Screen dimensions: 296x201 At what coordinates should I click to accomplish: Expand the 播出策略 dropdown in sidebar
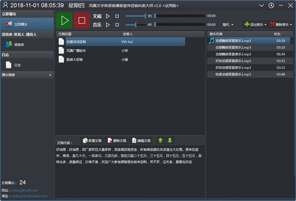click(x=27, y=75)
